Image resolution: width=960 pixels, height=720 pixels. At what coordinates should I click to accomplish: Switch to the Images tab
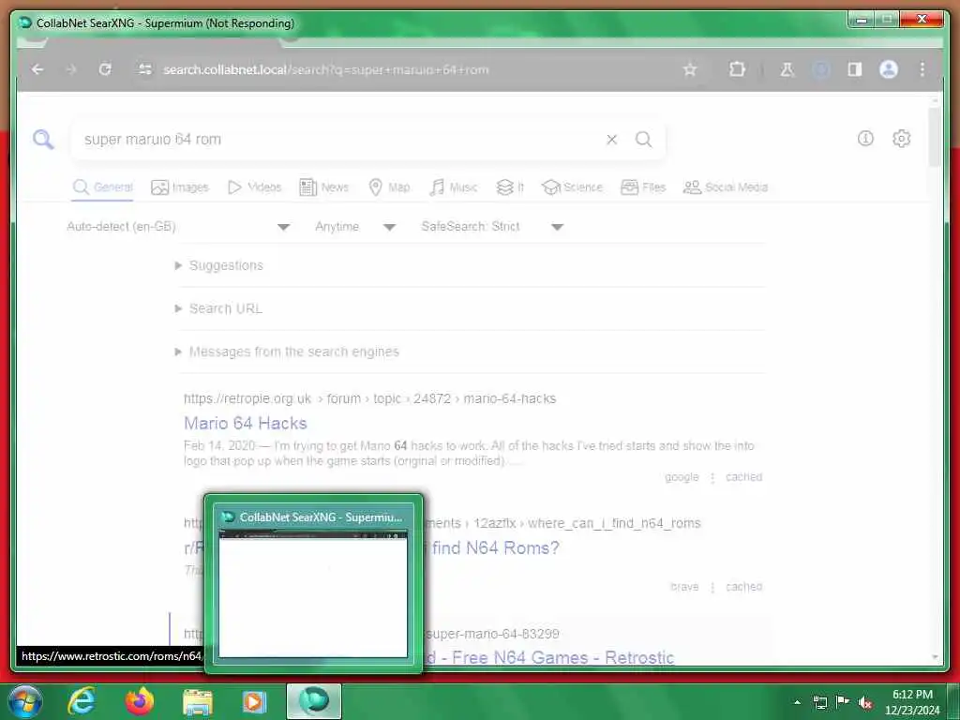pyautogui.click(x=179, y=187)
